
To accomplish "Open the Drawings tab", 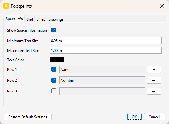I will (x=56, y=19).
